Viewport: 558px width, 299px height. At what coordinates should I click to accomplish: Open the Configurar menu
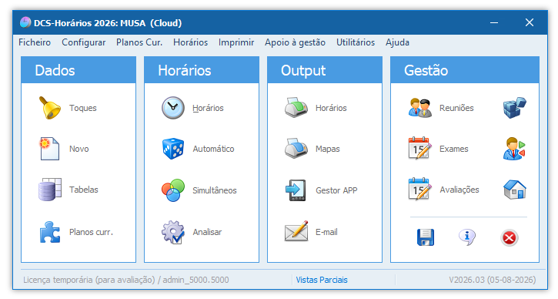pos(84,42)
